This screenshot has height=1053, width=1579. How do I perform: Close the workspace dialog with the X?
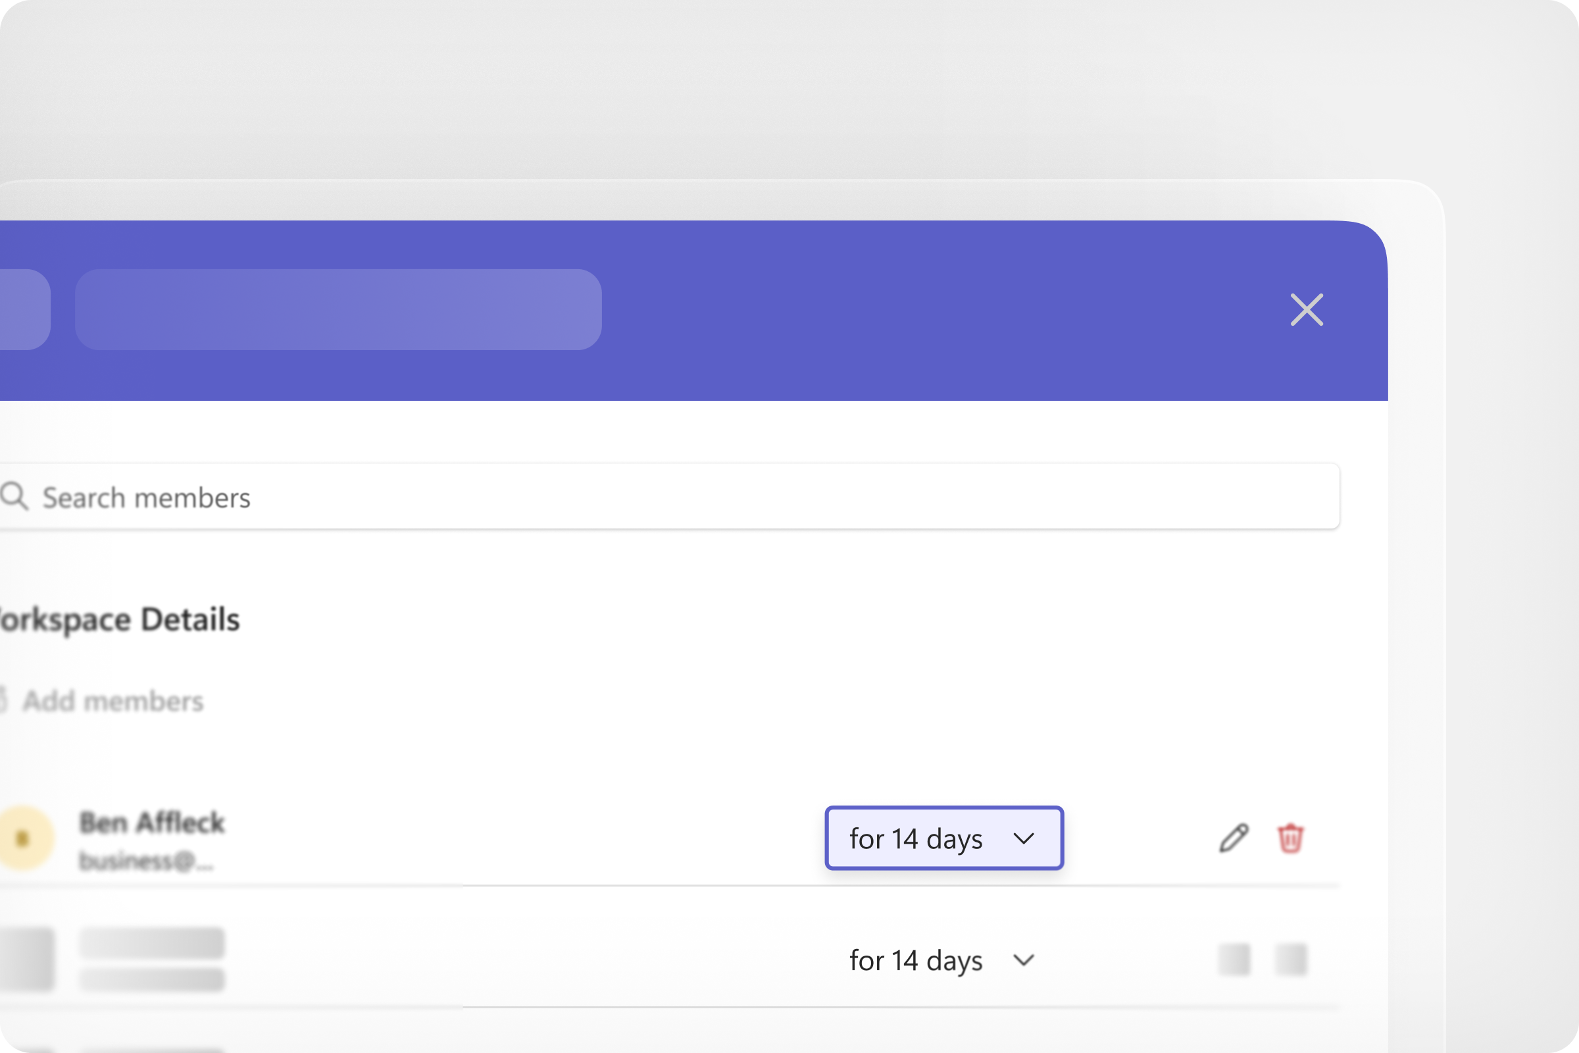tap(1307, 309)
